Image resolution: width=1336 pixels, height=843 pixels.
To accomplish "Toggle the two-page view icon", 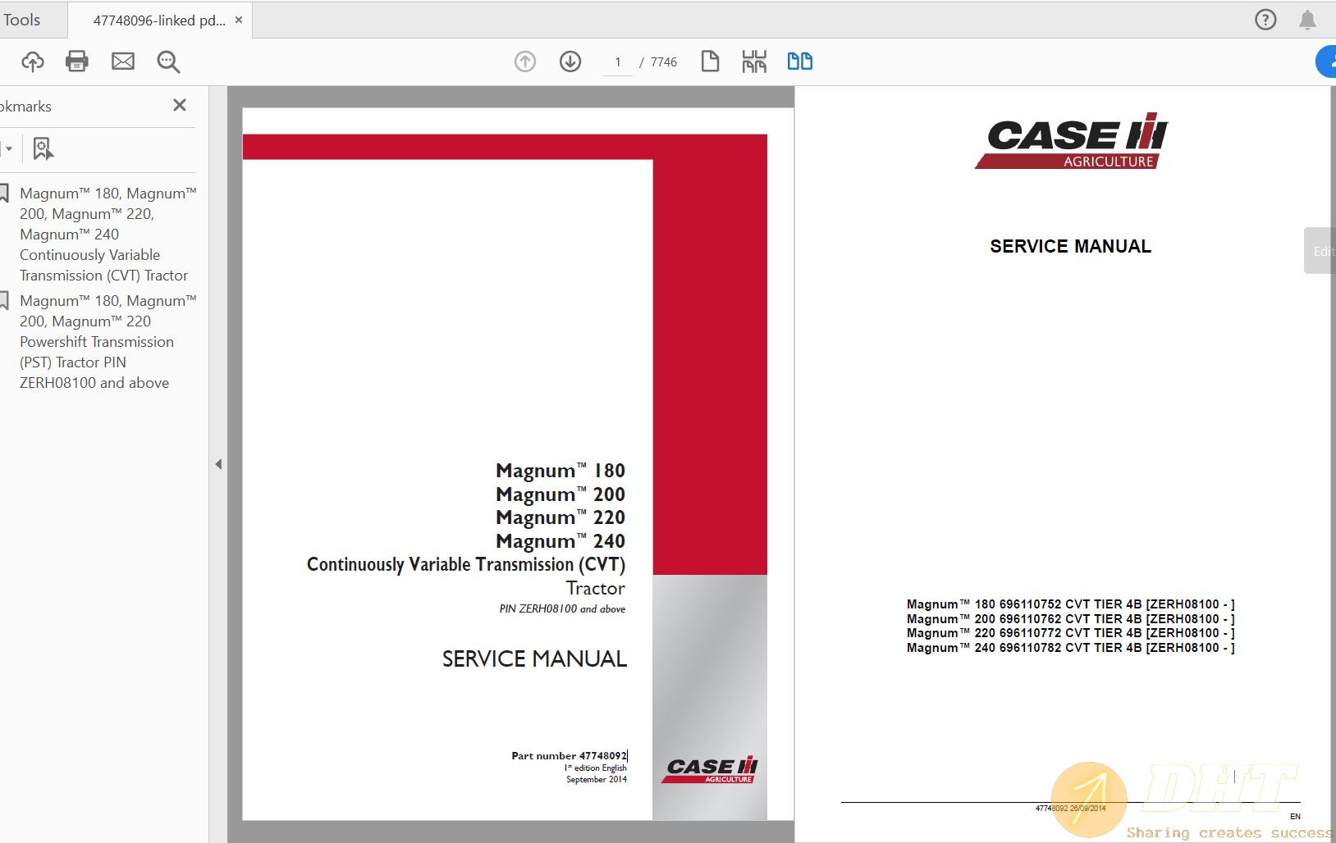I will click(800, 62).
